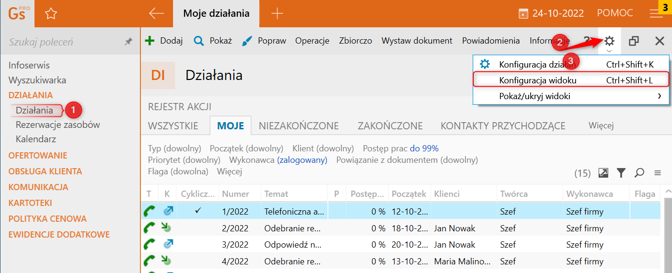Open the list options three-line menu
The height and width of the screenshot is (273, 672).
pos(658,173)
